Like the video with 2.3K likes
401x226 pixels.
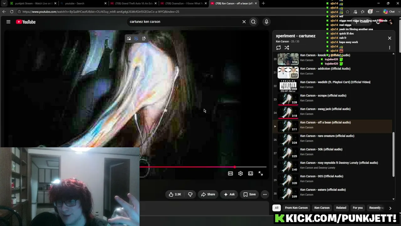click(175, 195)
